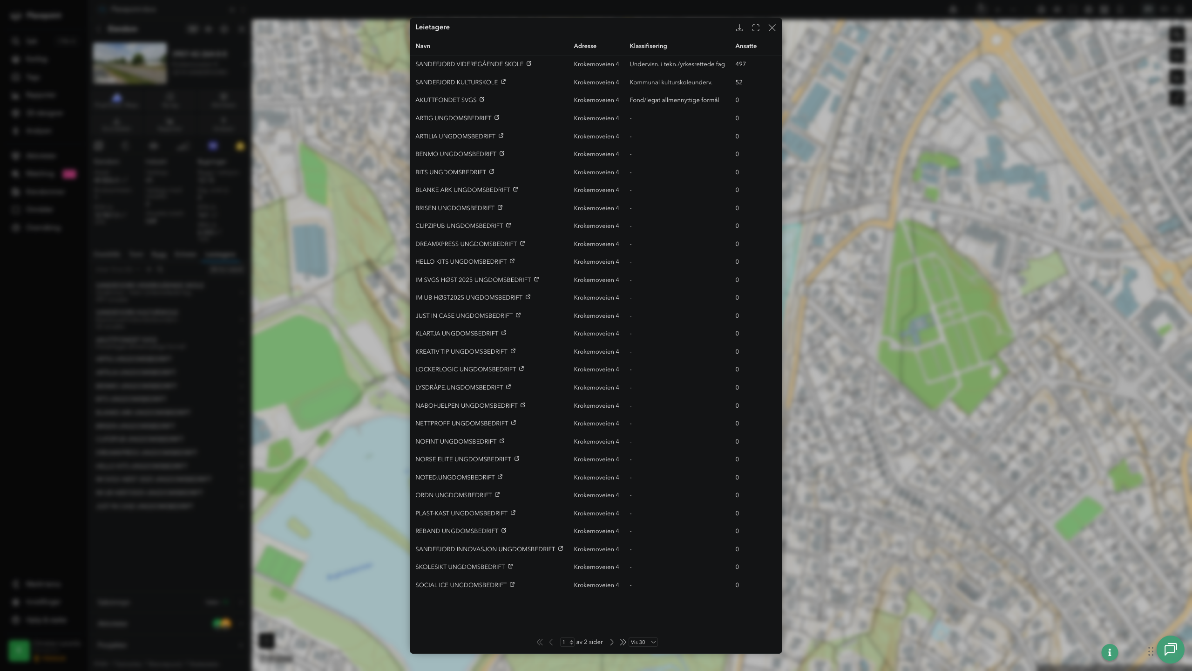1192x671 pixels.
Task: Open external link for LYSDRÅPE.UNGDOMSBEDRIFT
Action: (x=508, y=387)
